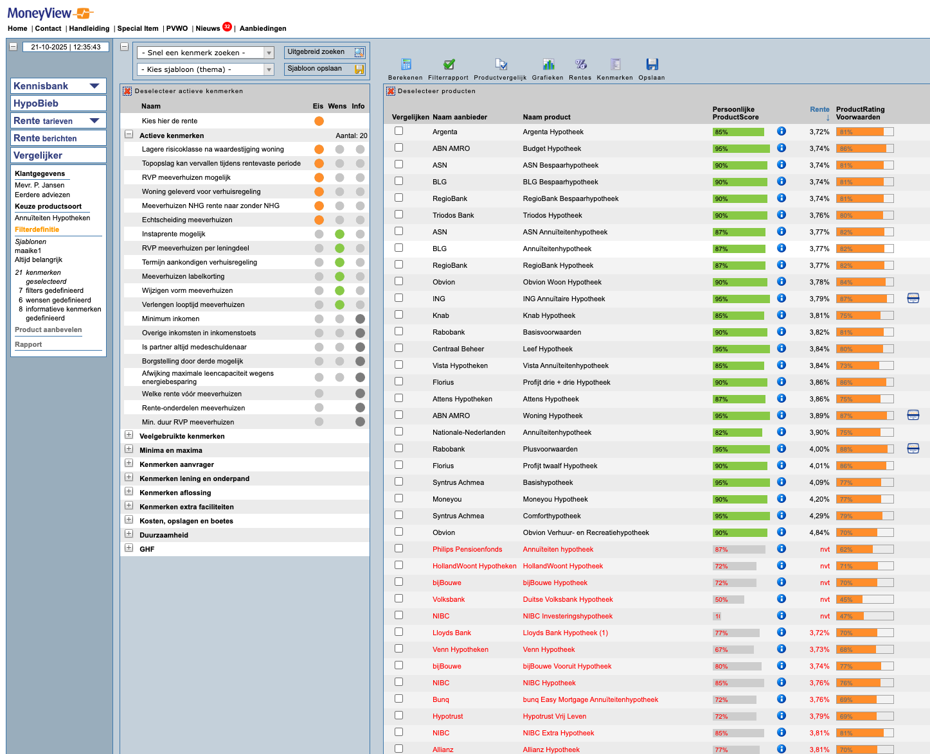Set Eis toggle for Kies hier de rente
Image resolution: width=930 pixels, height=754 pixels.
click(319, 121)
